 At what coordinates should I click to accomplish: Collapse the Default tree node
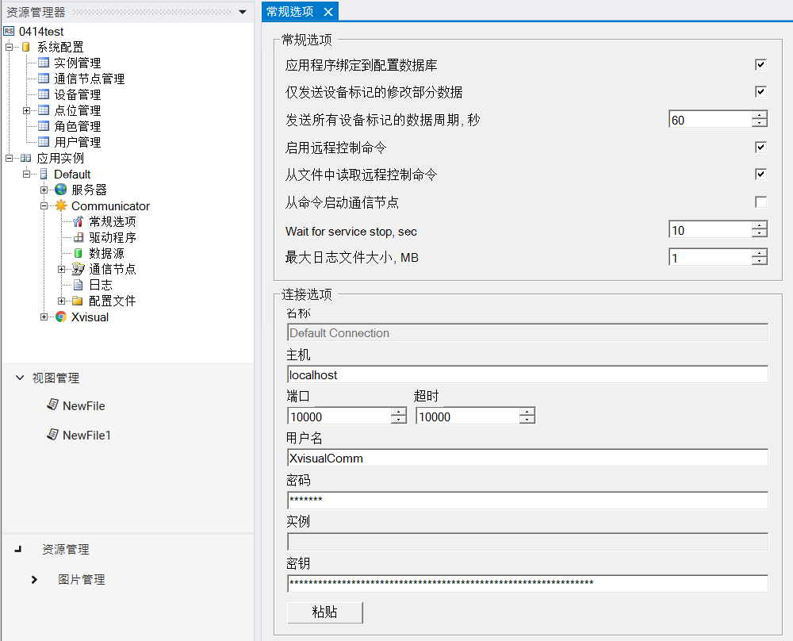point(26,174)
